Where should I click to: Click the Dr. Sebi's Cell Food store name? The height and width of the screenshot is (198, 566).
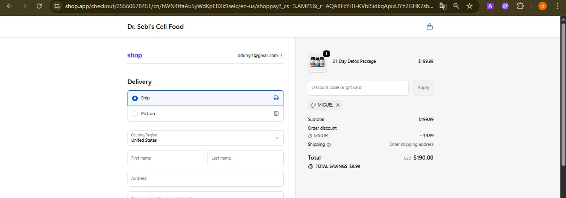point(155,26)
